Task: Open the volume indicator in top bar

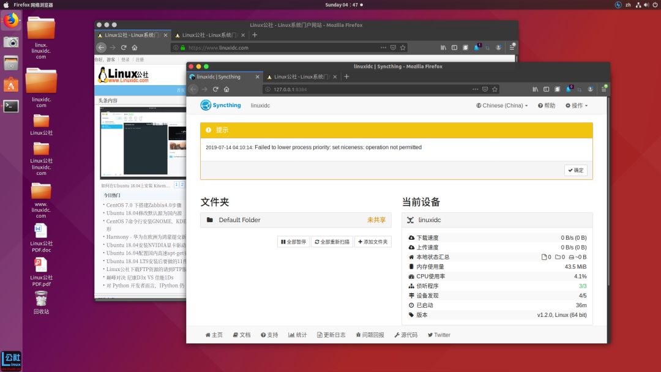Action: click(646, 5)
